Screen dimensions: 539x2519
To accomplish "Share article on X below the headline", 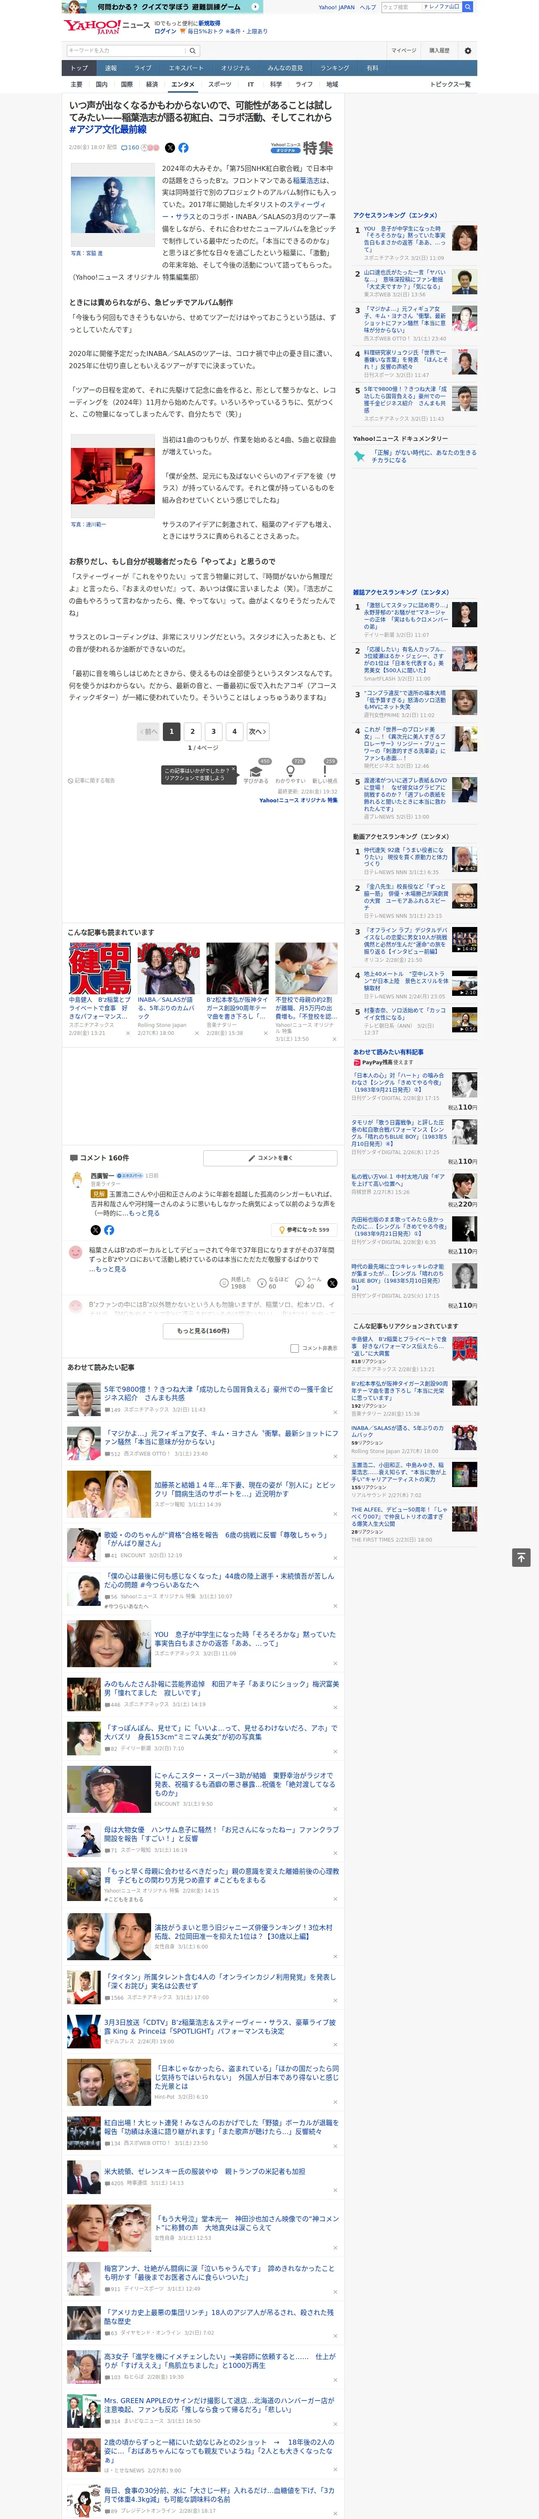I will click(x=170, y=148).
